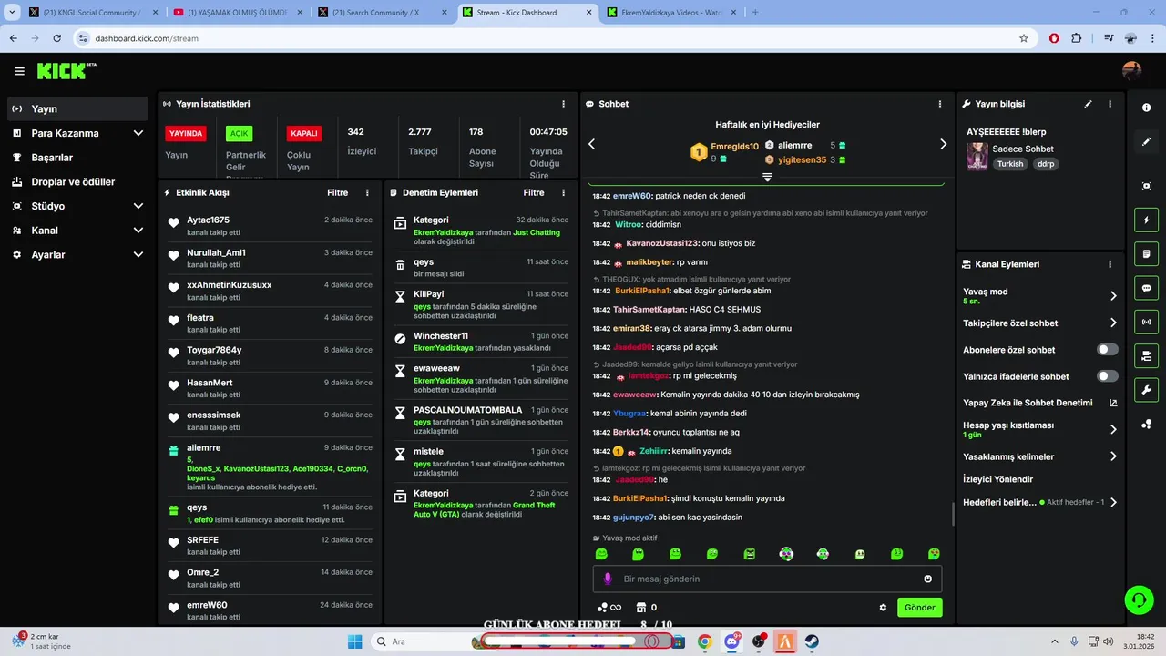Switch to the KNGL Social Community tab
The width and height of the screenshot is (1166, 656).
92,13
